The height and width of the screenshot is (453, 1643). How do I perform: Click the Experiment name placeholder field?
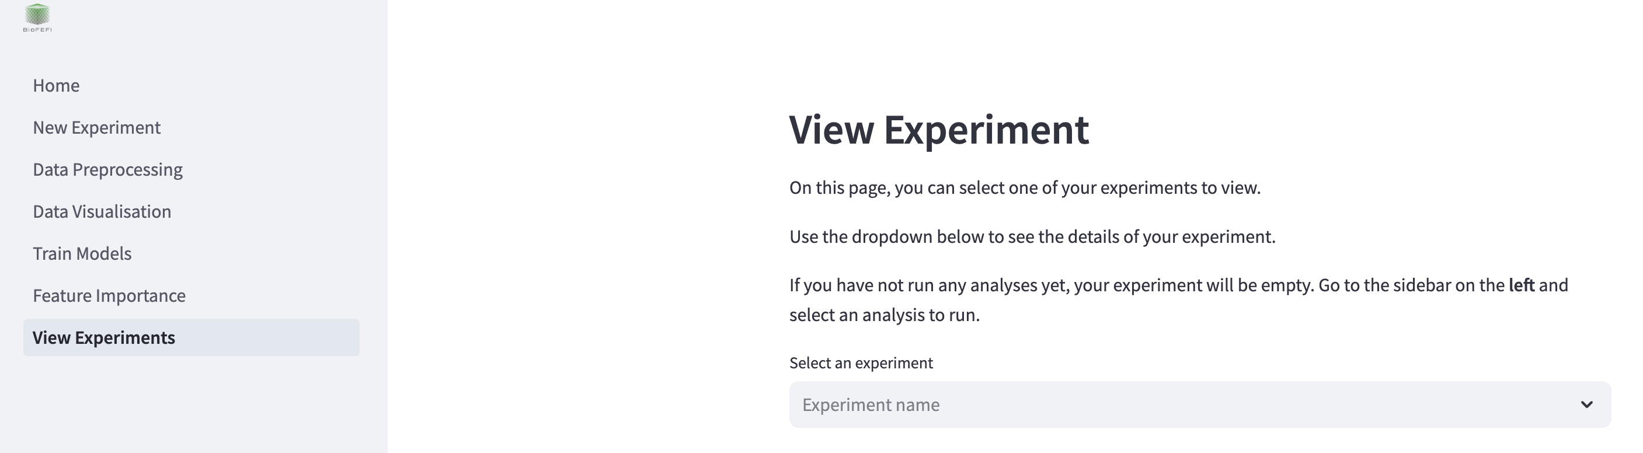[x=871, y=405]
